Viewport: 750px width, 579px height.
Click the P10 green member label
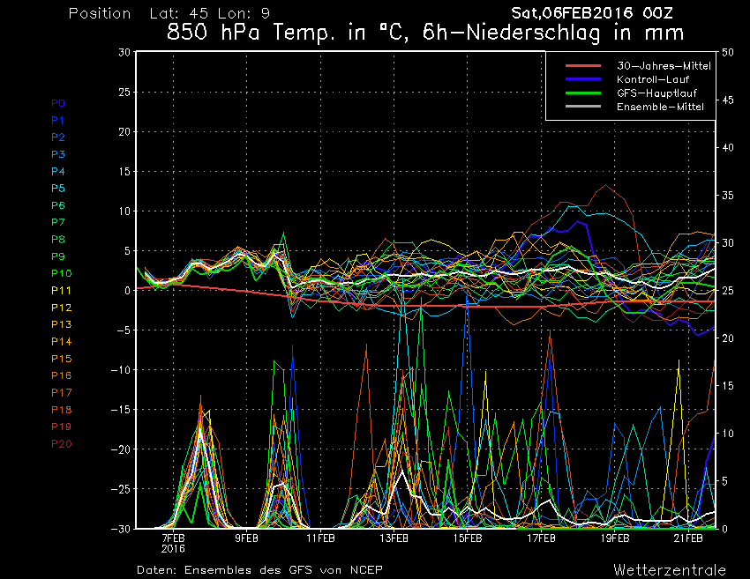(x=61, y=273)
